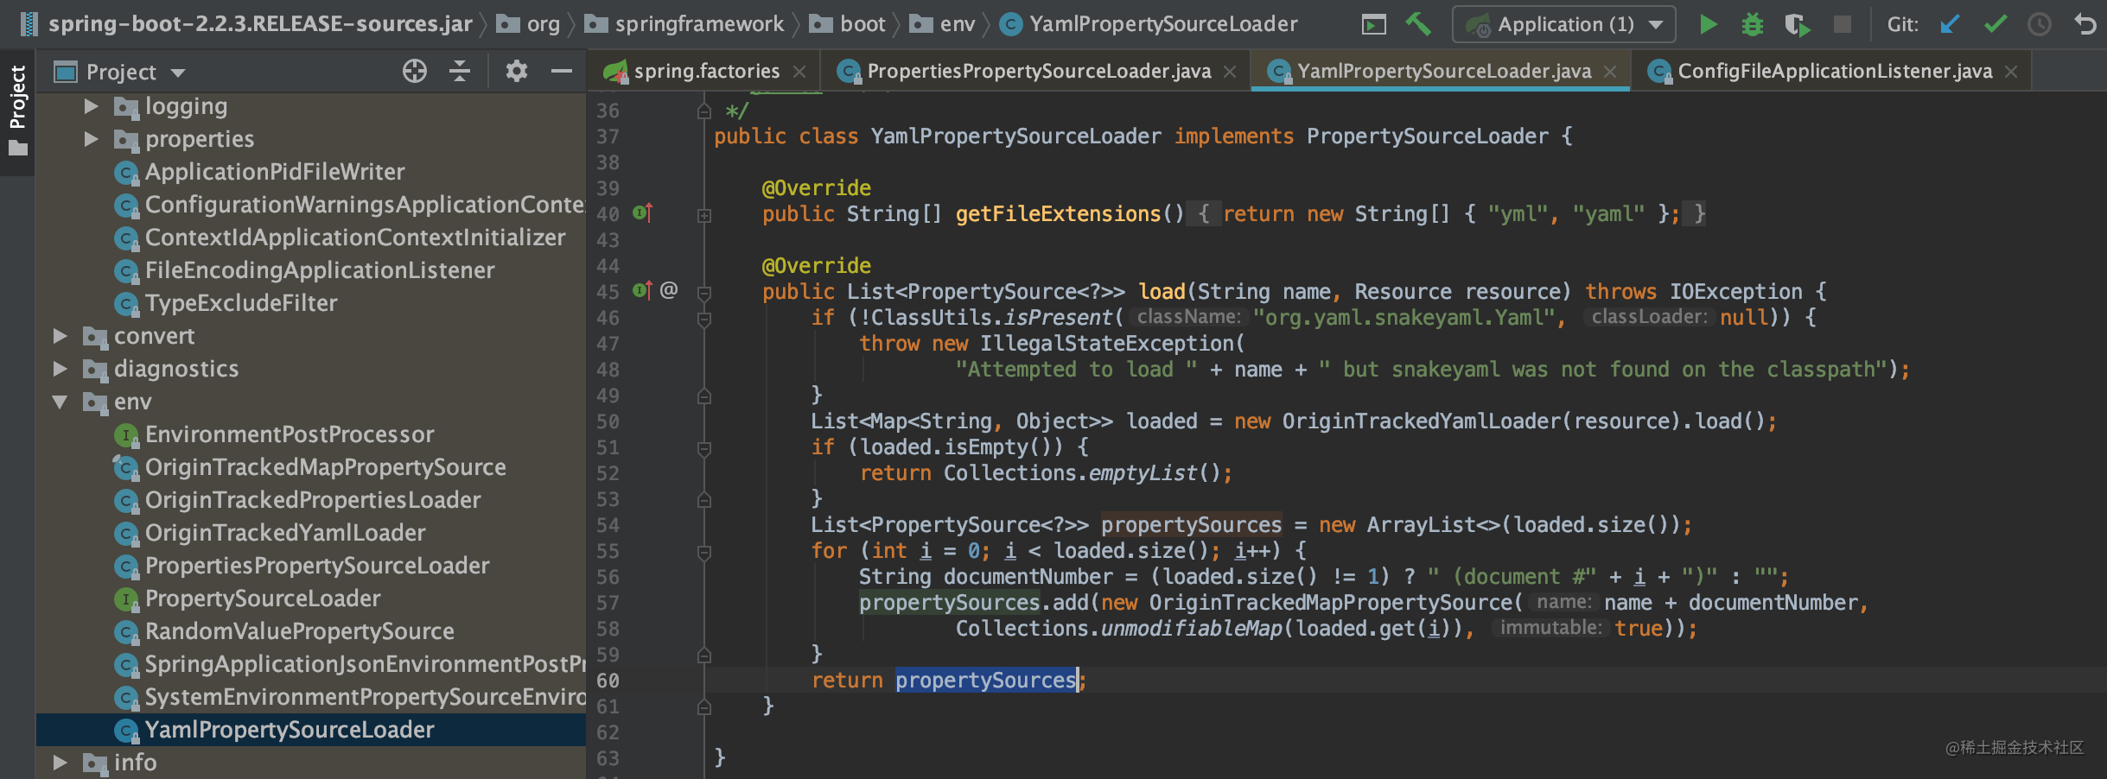
Task: Click OriginTrackedYamlLoader in code line 50
Action: [1422, 421]
